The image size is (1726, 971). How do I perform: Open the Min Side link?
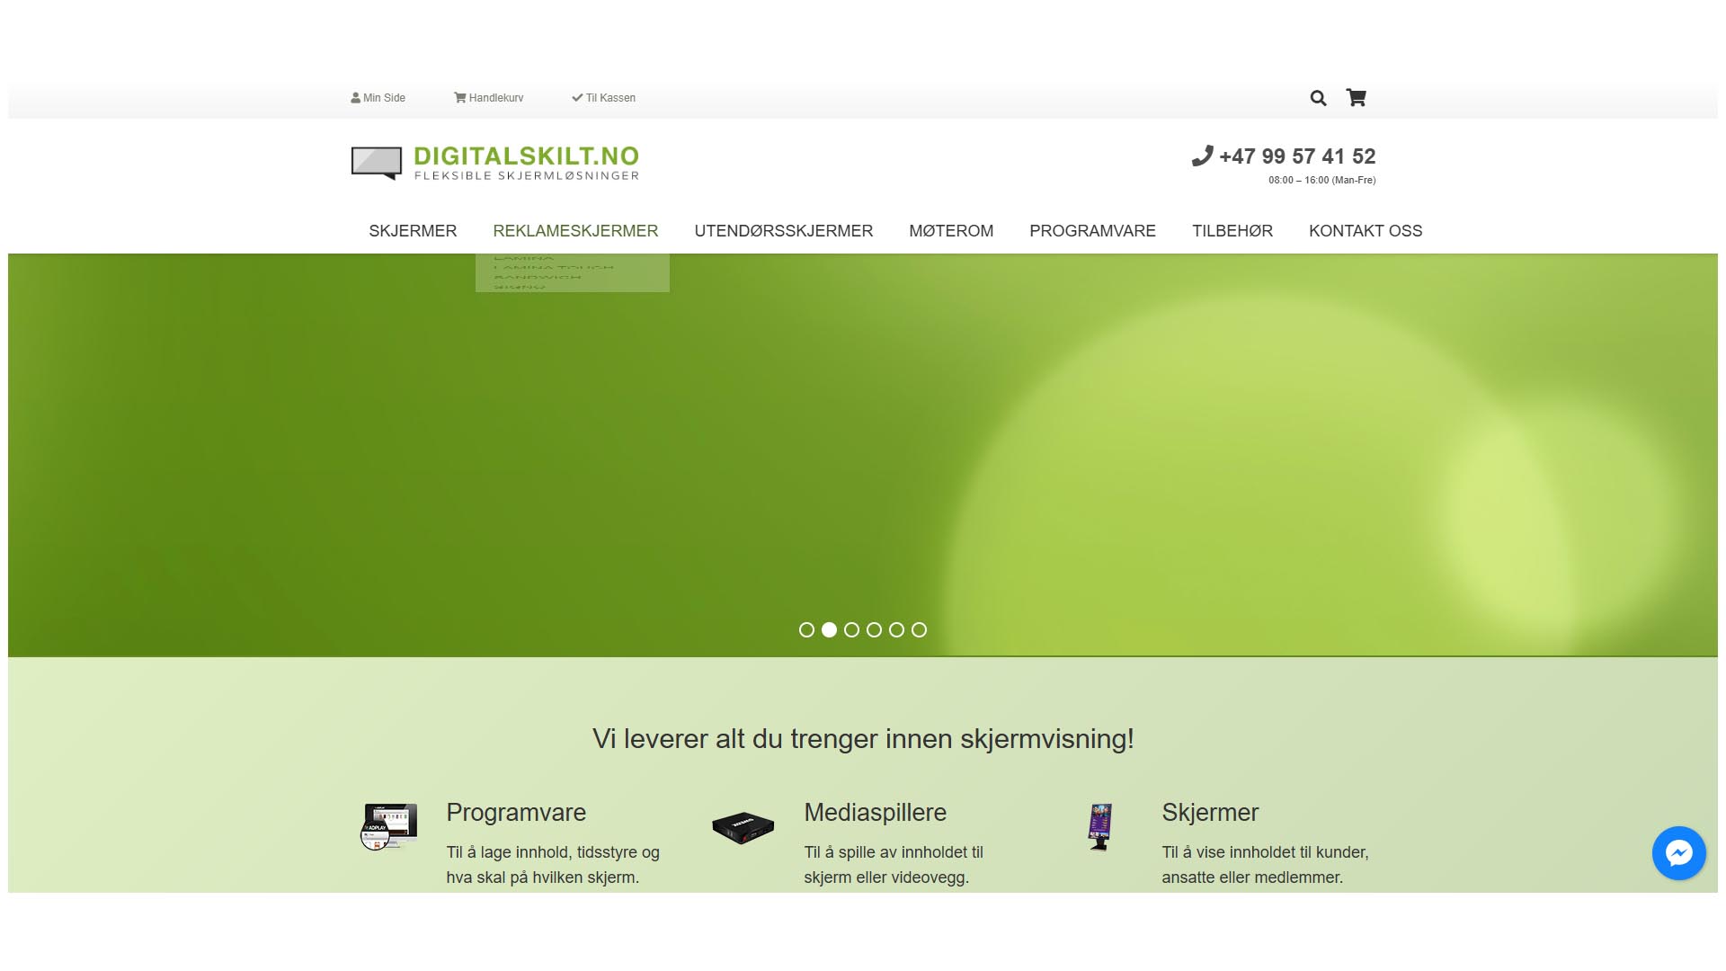coord(378,98)
